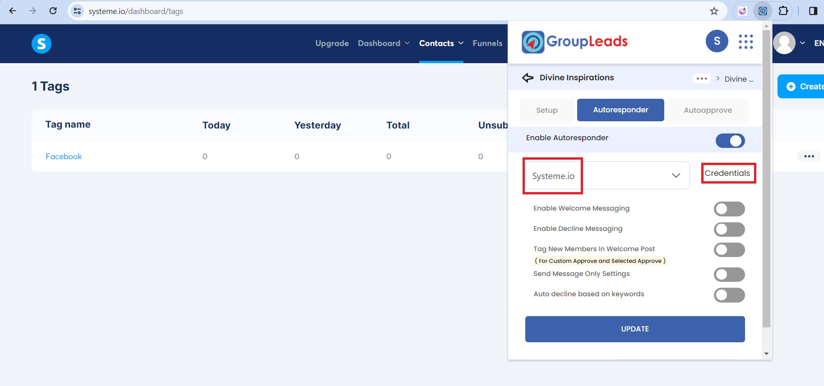Image resolution: width=824 pixels, height=386 pixels.
Task: Click the Total column header
Action: coord(398,125)
